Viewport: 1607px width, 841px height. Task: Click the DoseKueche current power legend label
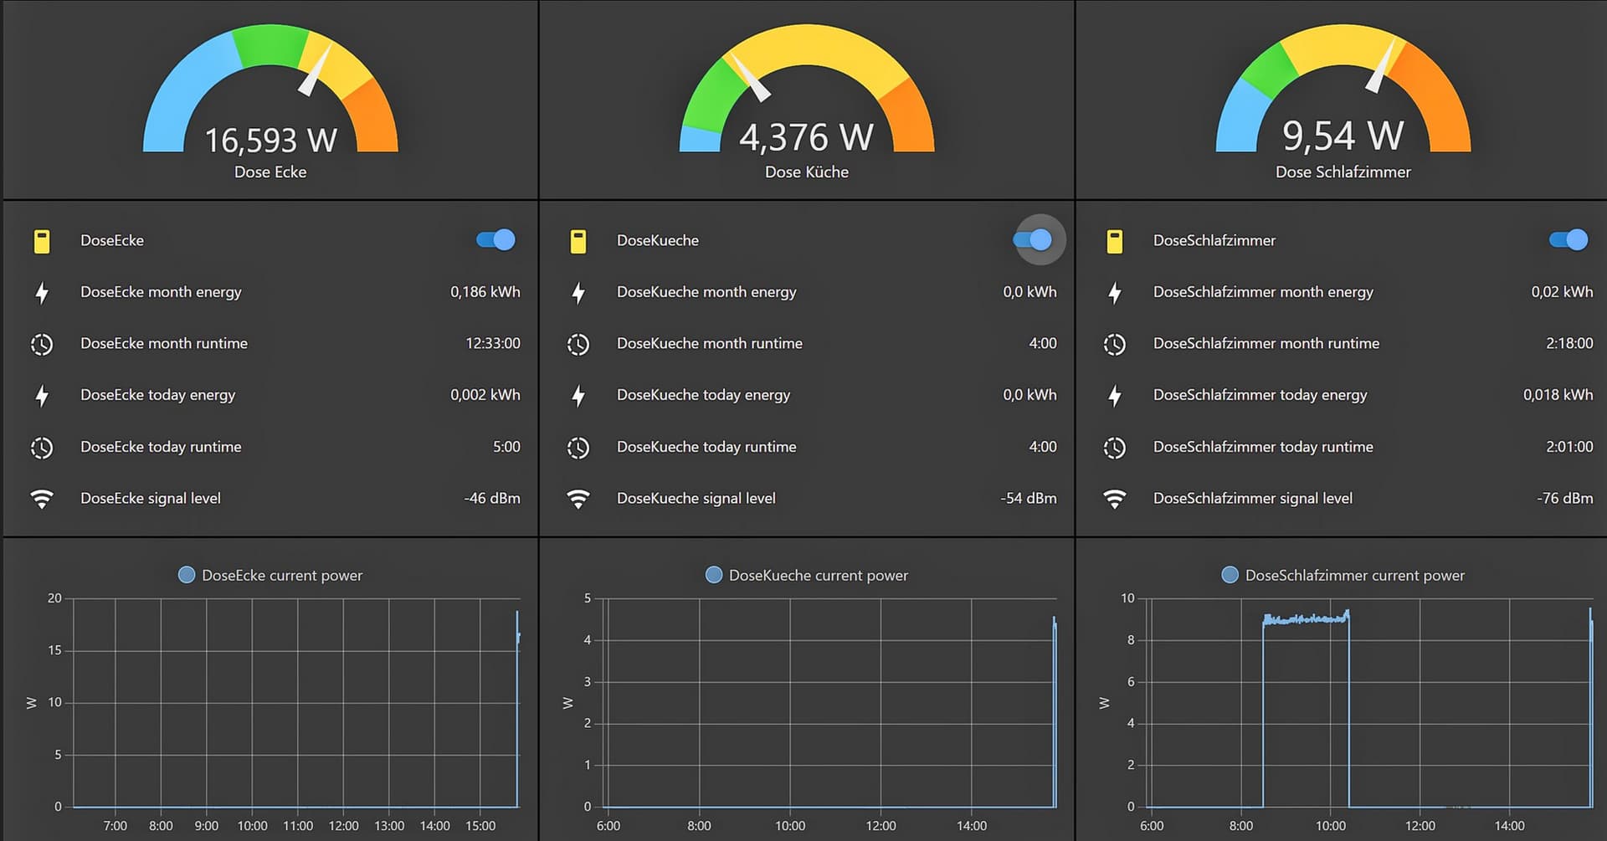[819, 575]
